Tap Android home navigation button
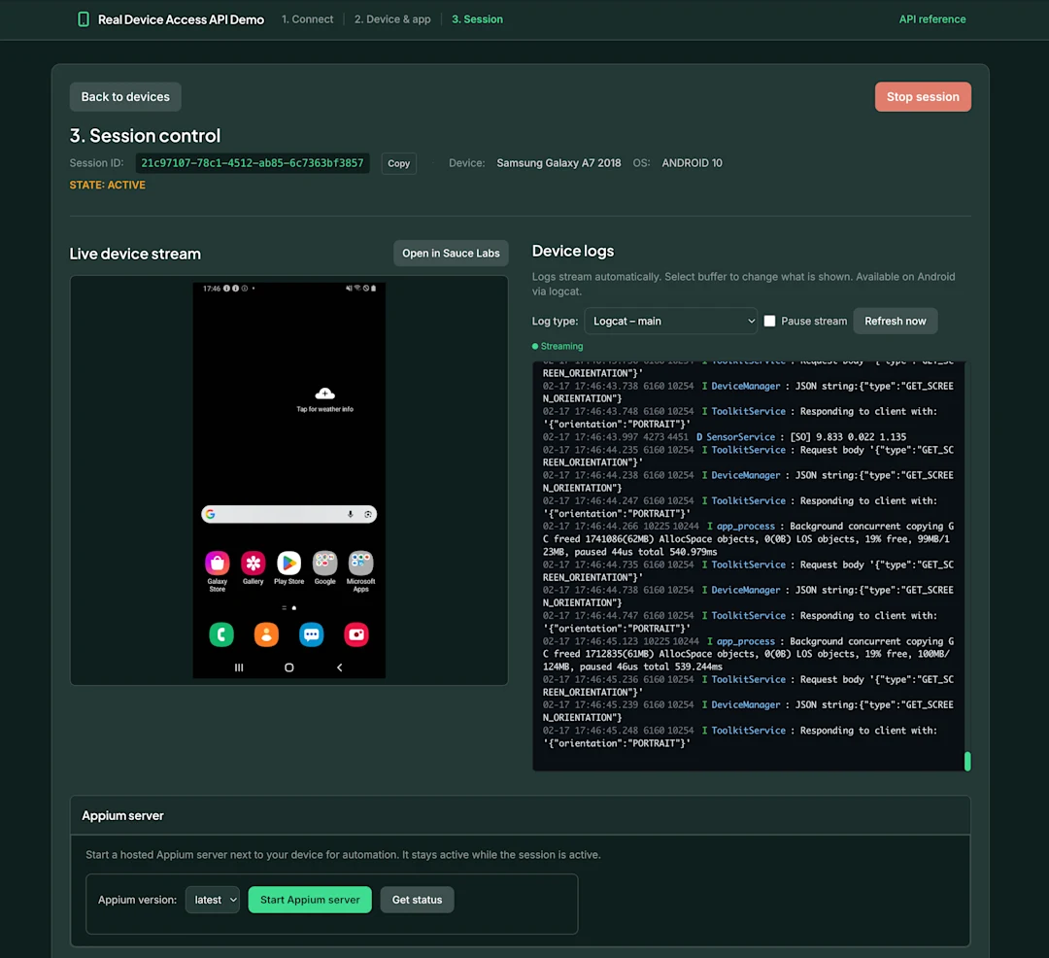Viewport: 1049px width, 958px height. (x=289, y=667)
